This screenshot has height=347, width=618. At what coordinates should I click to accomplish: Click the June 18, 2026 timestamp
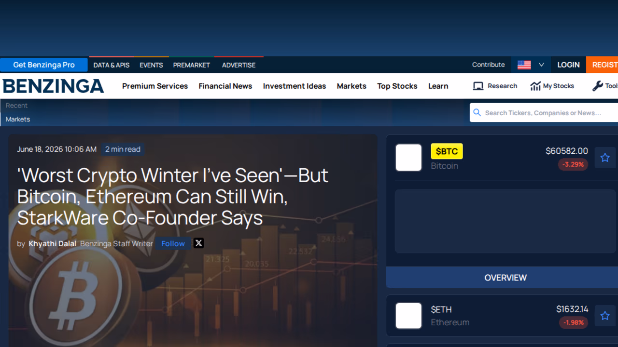56,149
